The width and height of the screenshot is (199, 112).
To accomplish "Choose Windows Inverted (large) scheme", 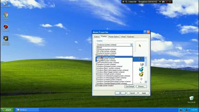I will [x=115, y=78].
